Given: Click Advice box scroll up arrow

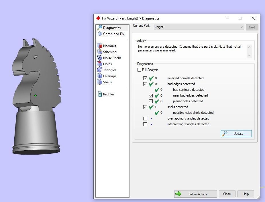Looking at the screenshot, I should point(249,47).
